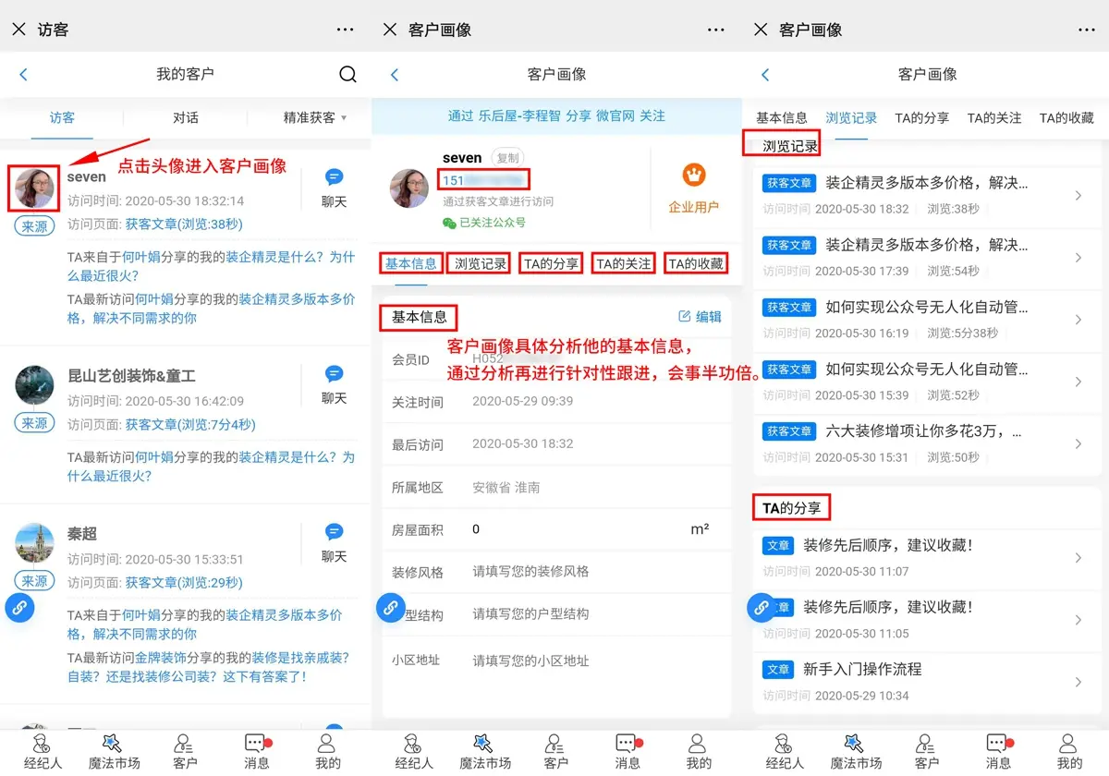Image resolution: width=1109 pixels, height=776 pixels.
Task: Open chat with visitor seven
Action: 334,188
